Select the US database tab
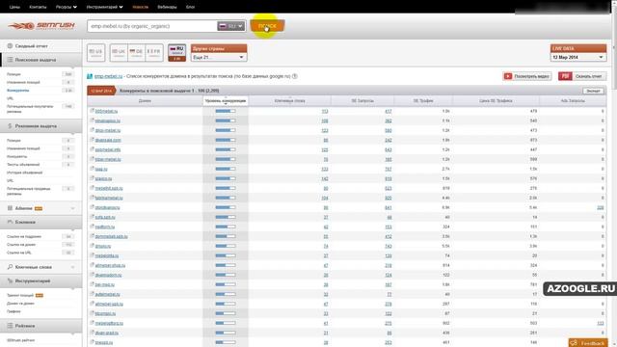Viewport: 617px width, 347px height. coord(96,53)
